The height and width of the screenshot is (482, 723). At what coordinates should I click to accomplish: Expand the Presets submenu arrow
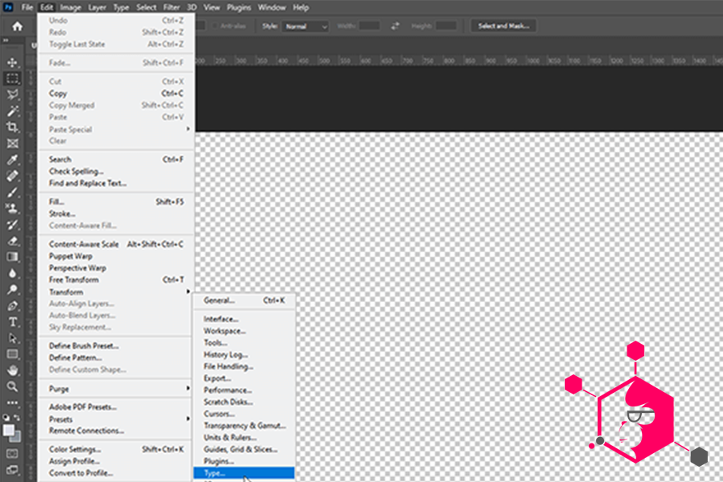tap(188, 419)
